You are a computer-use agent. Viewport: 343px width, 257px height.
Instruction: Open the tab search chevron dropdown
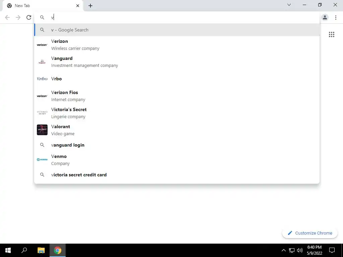[x=289, y=5]
